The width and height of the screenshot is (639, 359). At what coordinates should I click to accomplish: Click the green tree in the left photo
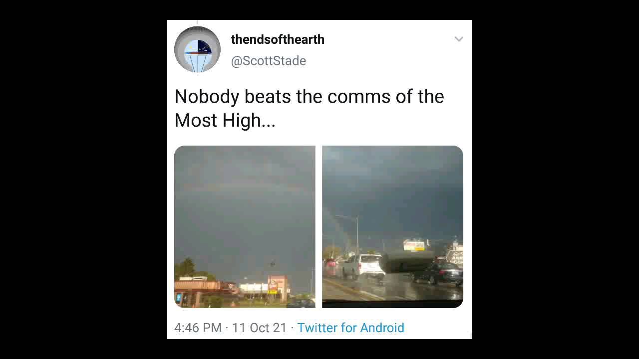point(185,268)
